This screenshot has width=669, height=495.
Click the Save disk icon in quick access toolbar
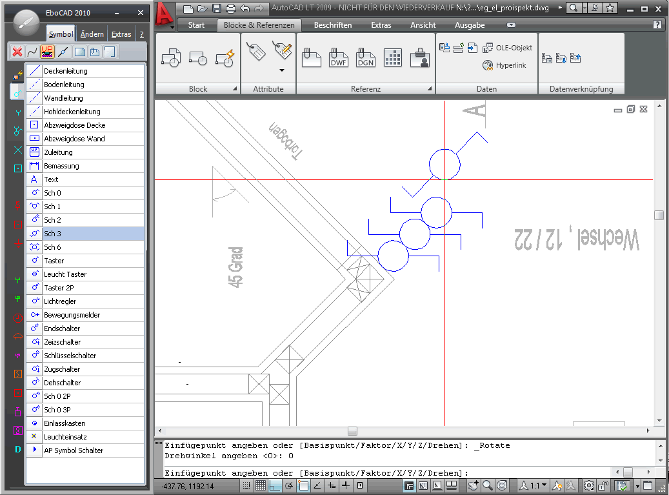(x=217, y=8)
